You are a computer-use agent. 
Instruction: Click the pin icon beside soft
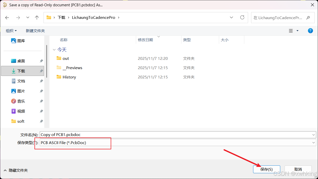click(41, 121)
